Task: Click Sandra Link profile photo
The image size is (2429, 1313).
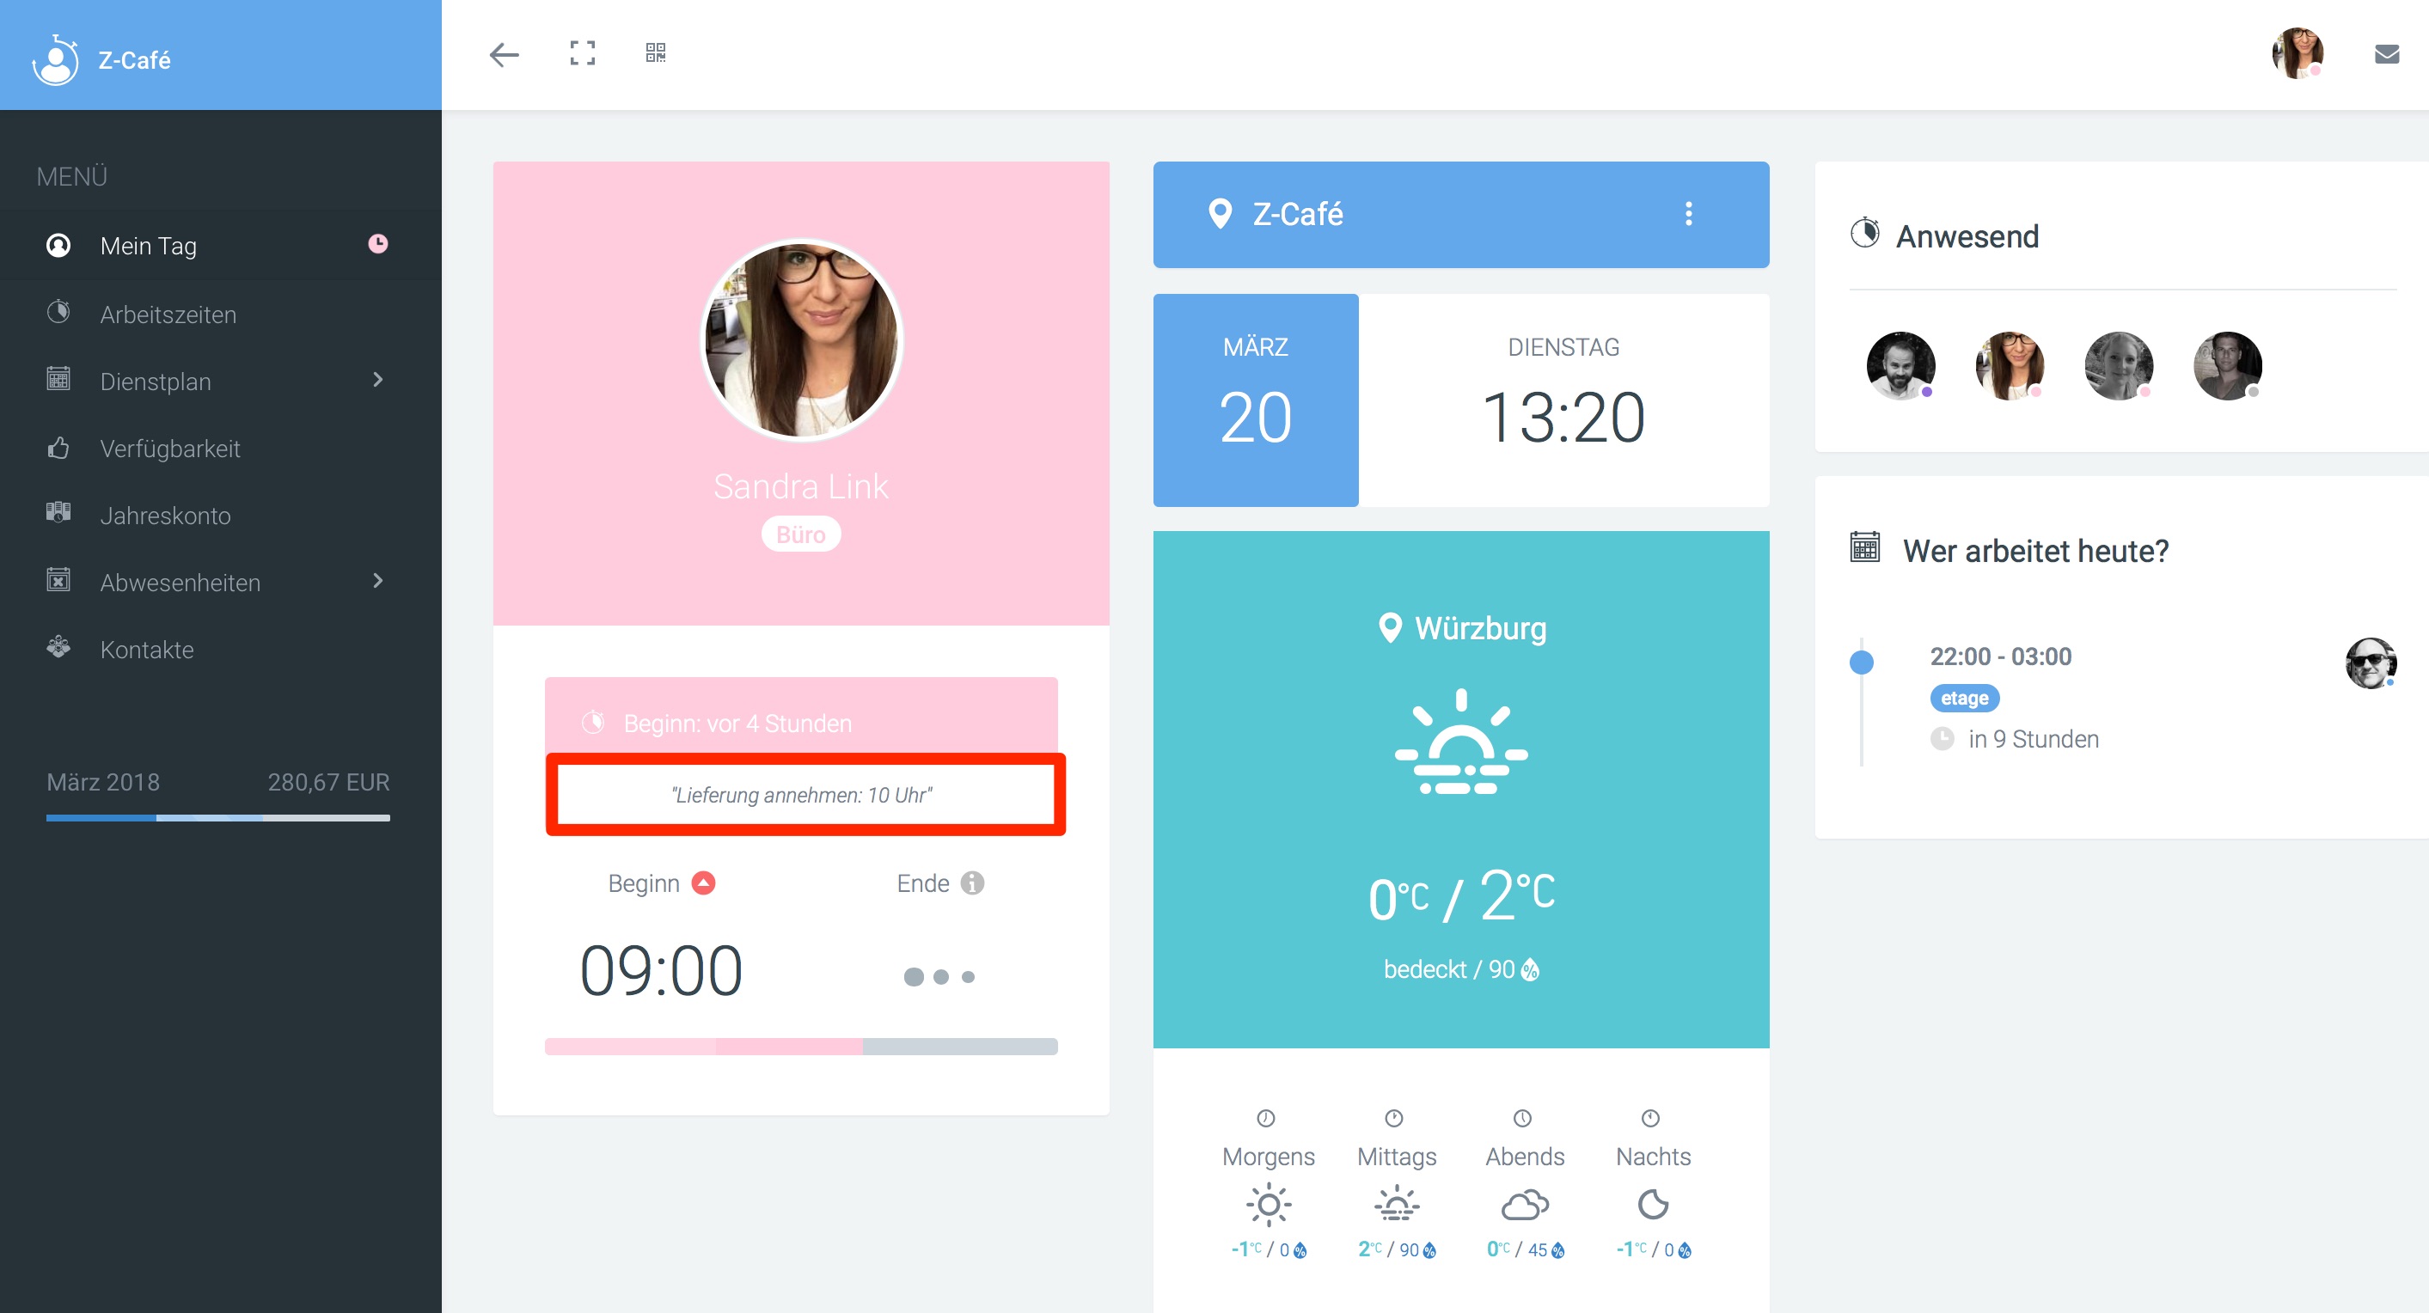Action: [x=801, y=339]
